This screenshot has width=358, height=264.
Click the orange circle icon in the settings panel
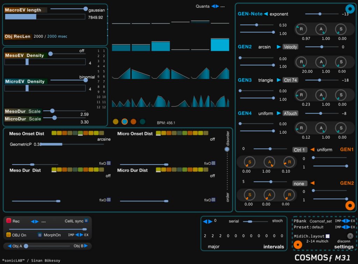[x=298, y=244]
